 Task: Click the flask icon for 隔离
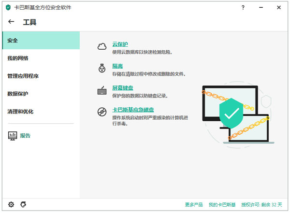pos(102,68)
